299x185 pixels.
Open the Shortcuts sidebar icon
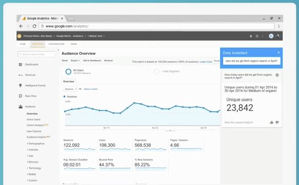21,75
